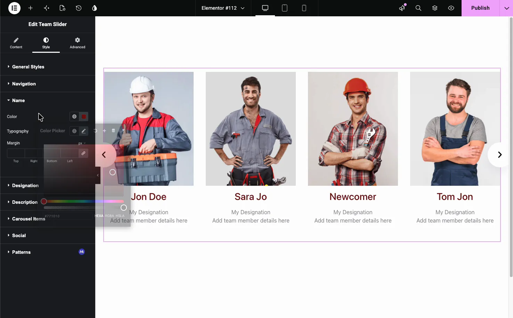This screenshot has height=318, width=513.
Task: Toggle linked Margin values chain icon
Action: (83, 153)
